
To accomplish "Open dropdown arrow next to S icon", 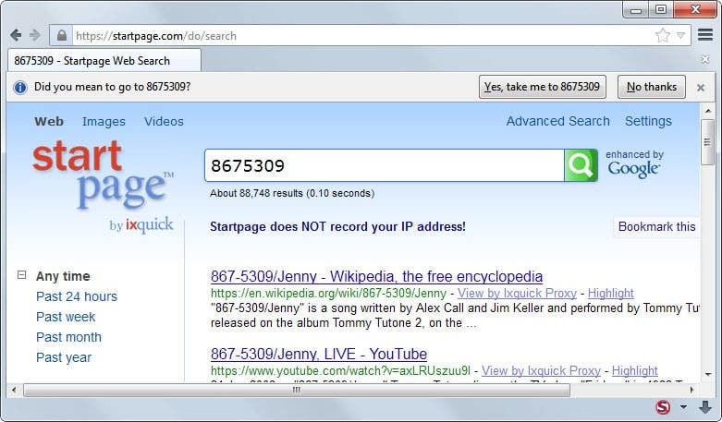I will coord(683,407).
